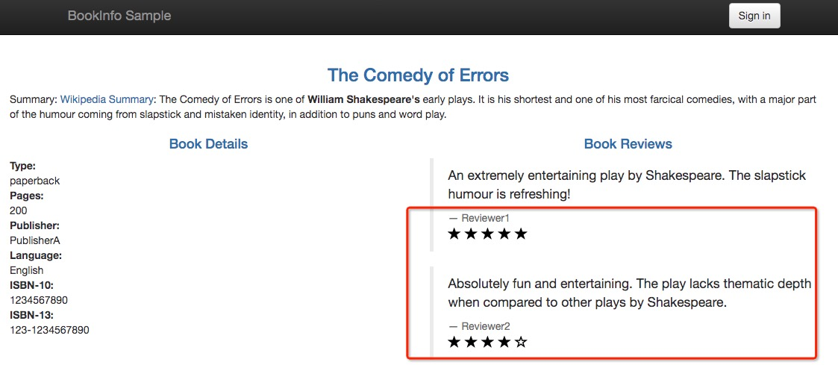Click second star in Reviewer2's rating

click(471, 343)
